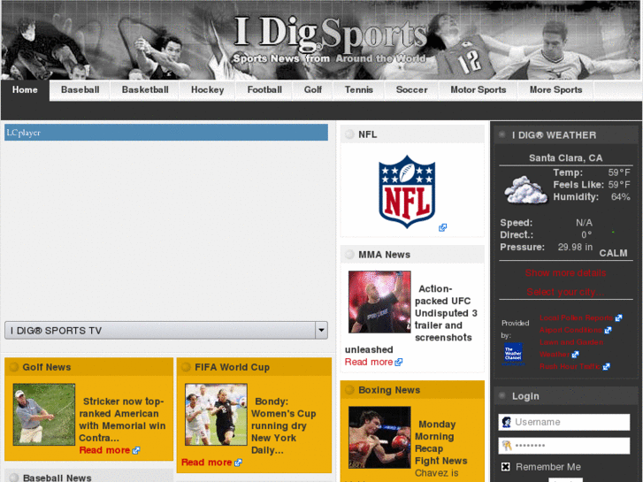
Task: Open Rush Hour Traffic link
Action: 570,366
